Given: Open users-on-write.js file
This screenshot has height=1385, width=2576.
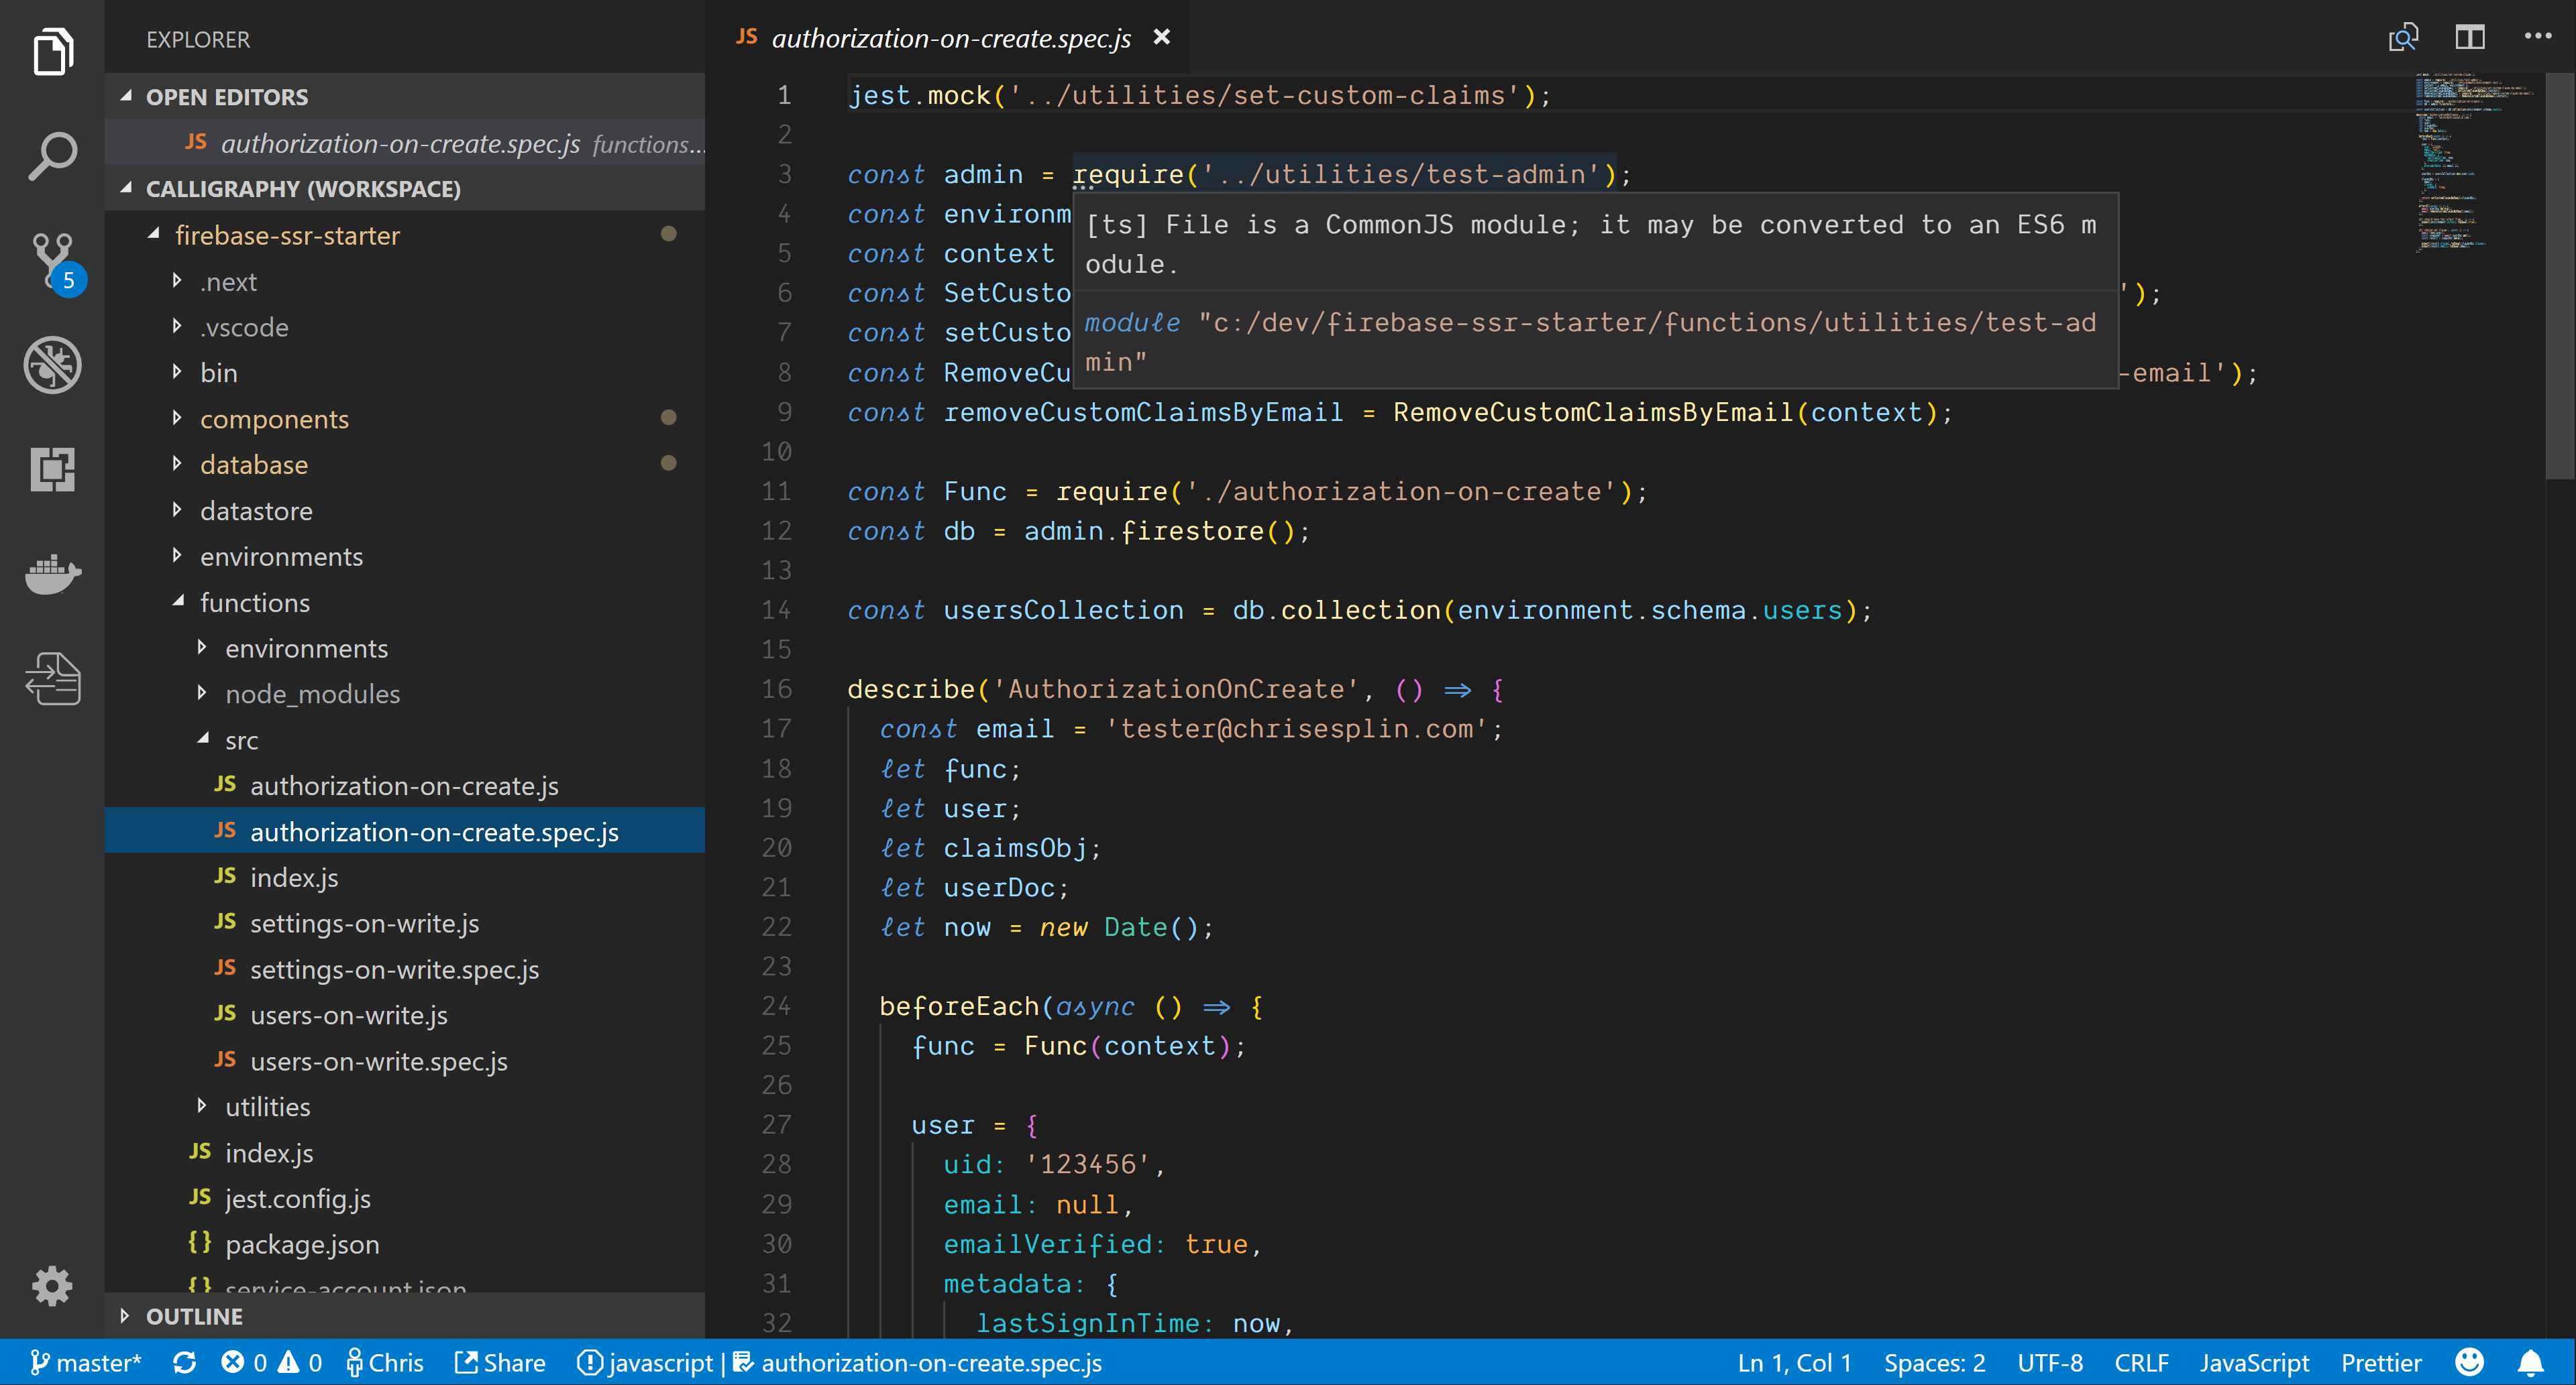Looking at the screenshot, I should click(x=404, y=1015).
